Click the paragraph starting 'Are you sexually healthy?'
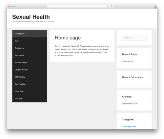Screen dimensions: 164x139 click(x=82, y=51)
